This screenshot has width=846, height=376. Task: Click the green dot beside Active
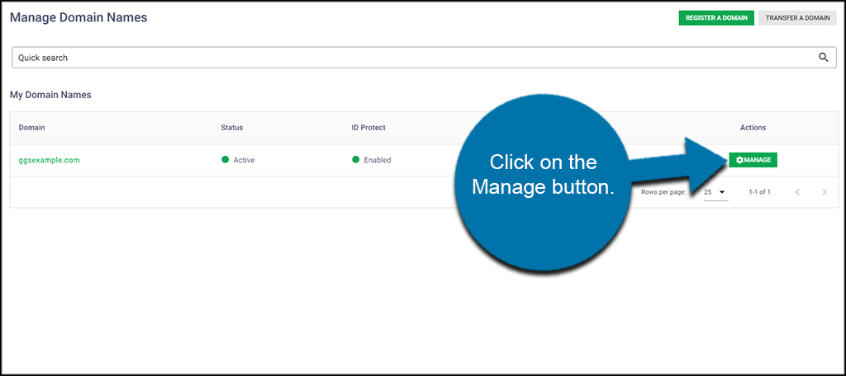(225, 159)
